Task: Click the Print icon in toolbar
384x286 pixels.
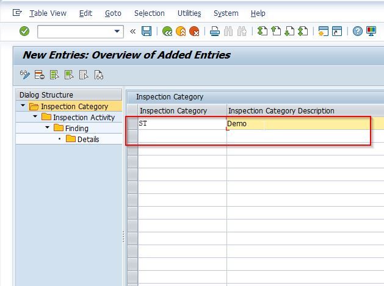Action: pyautogui.click(x=215, y=31)
